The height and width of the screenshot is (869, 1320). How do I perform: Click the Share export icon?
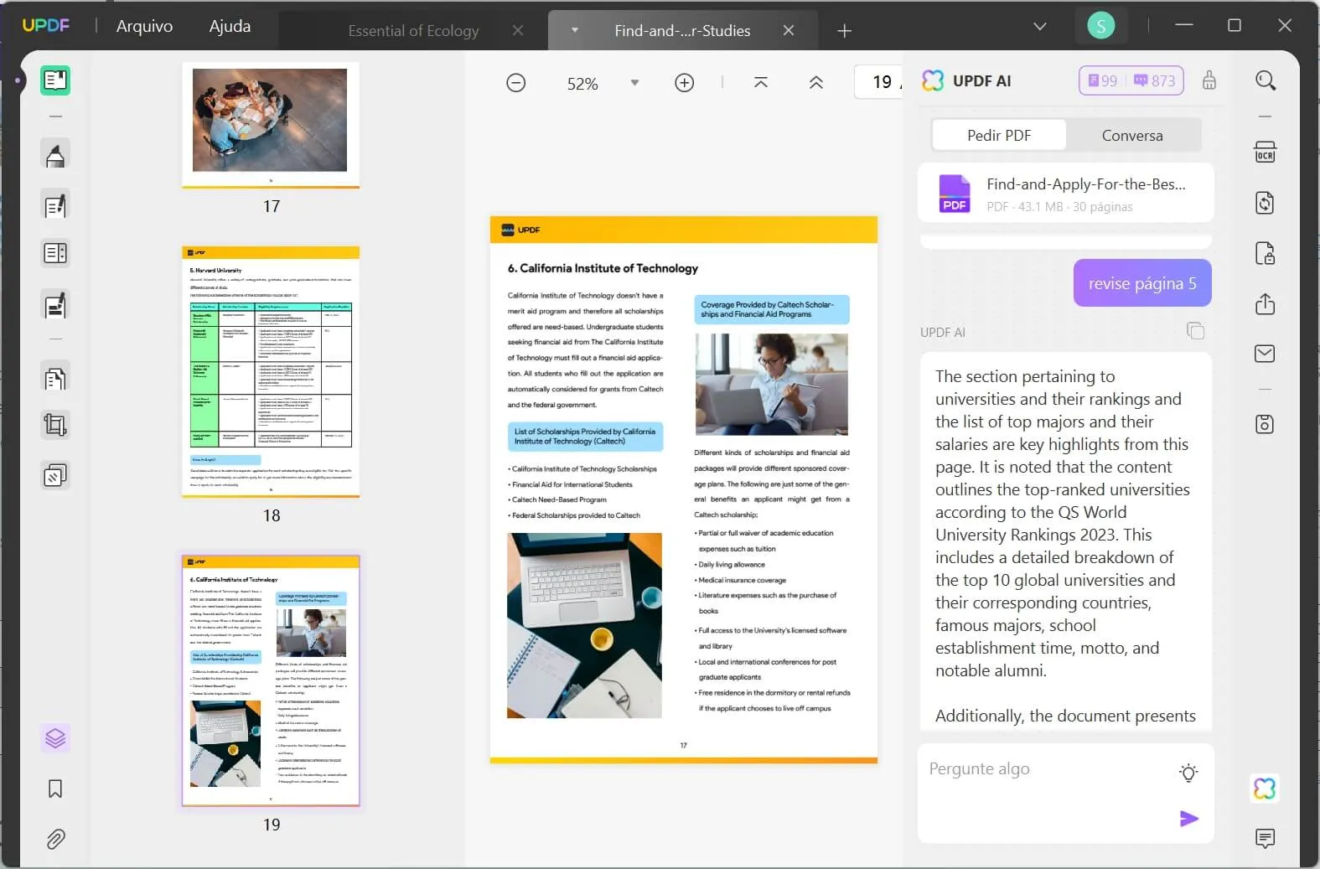(x=1266, y=303)
